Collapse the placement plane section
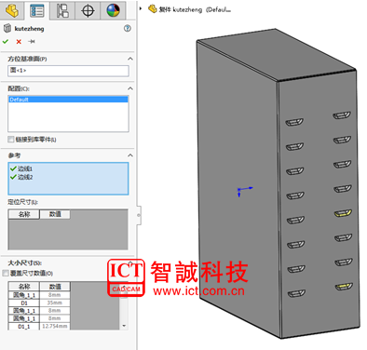 pyautogui.click(x=130, y=59)
